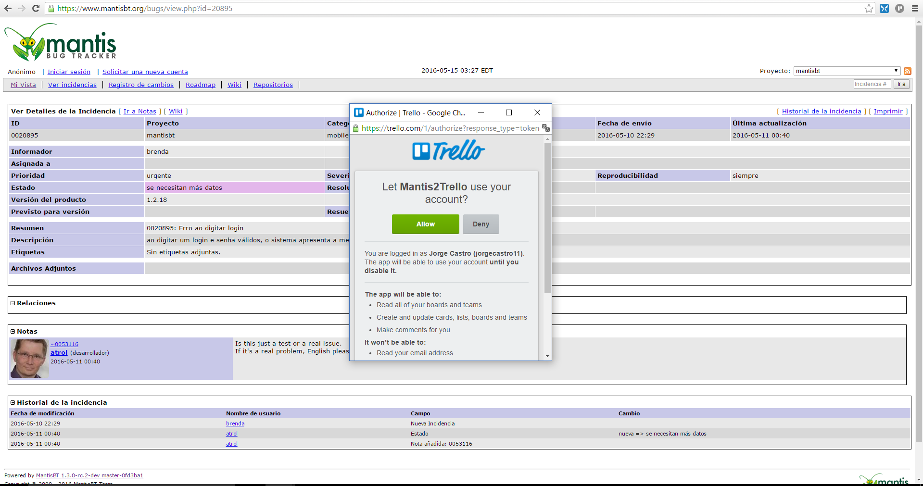Click Iniciar sesión link
923x486 pixels.
click(69, 72)
